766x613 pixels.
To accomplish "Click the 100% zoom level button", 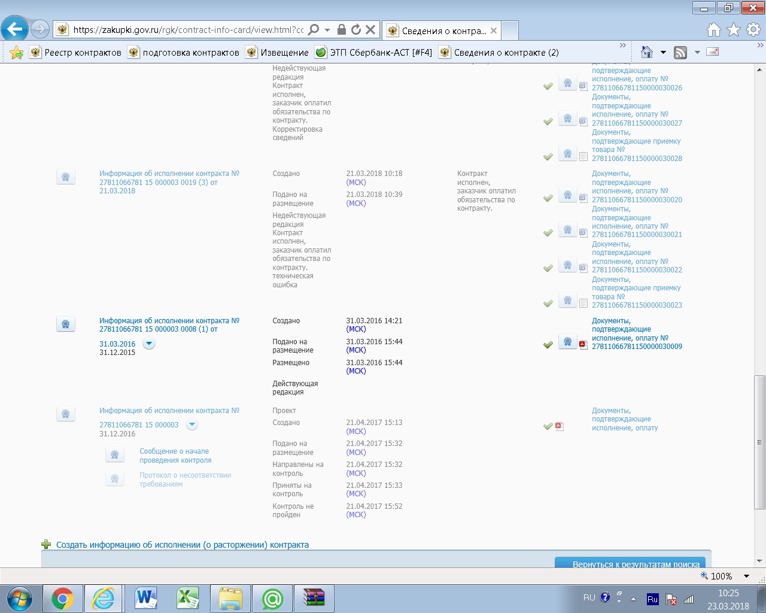I will click(716, 576).
